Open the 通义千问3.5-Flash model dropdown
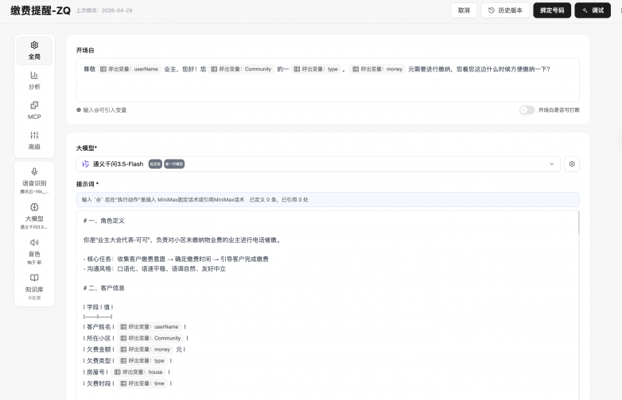This screenshot has width=622, height=400. click(x=318, y=163)
